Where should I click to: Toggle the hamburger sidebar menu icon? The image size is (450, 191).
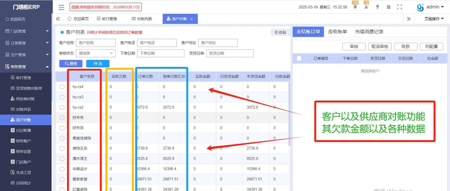coord(61,7)
